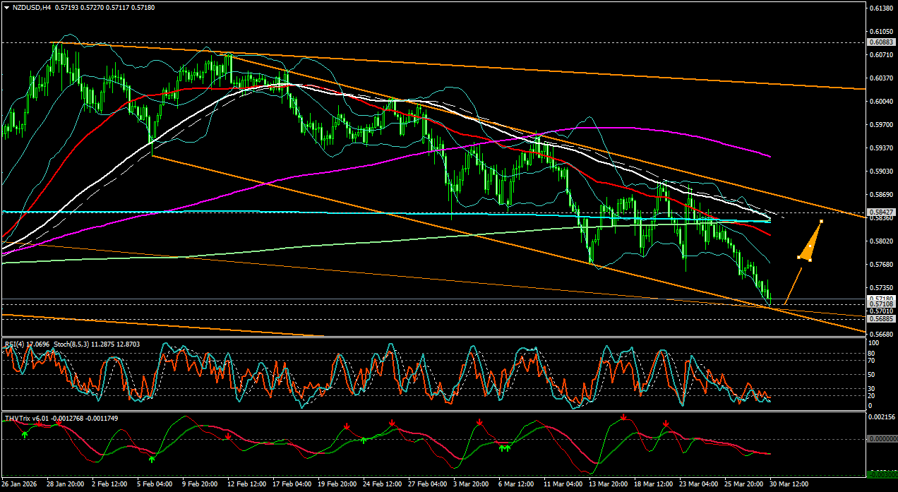Click the THVTrix v6.01 indicator label
Viewport: 898px width, 492px height.
pyautogui.click(x=28, y=419)
